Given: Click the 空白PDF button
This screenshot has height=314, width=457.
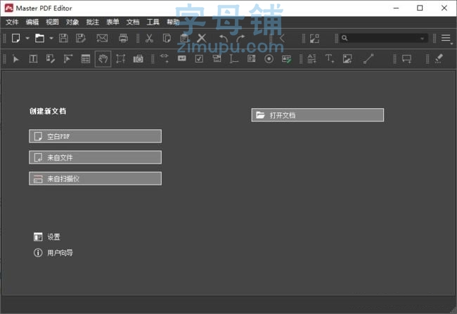Looking at the screenshot, I should 96,136.
